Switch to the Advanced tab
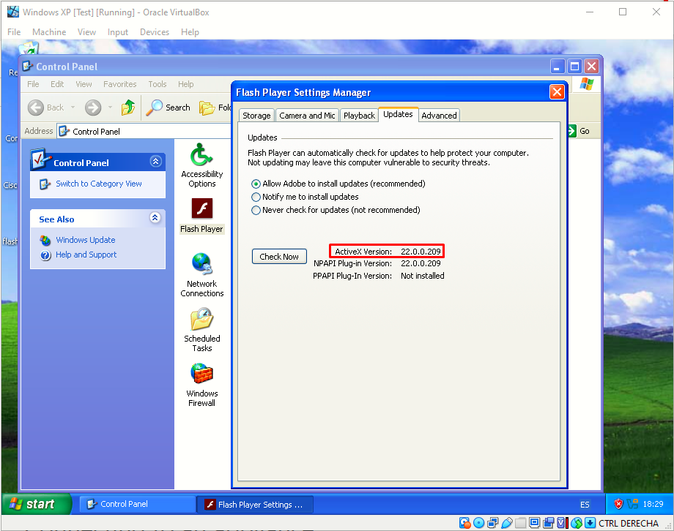The height and width of the screenshot is (531, 674). tap(439, 116)
